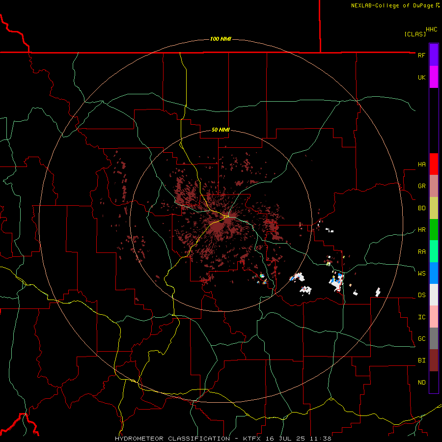Click the ND legend label
This screenshot has height=442, width=442.
[x=421, y=383]
